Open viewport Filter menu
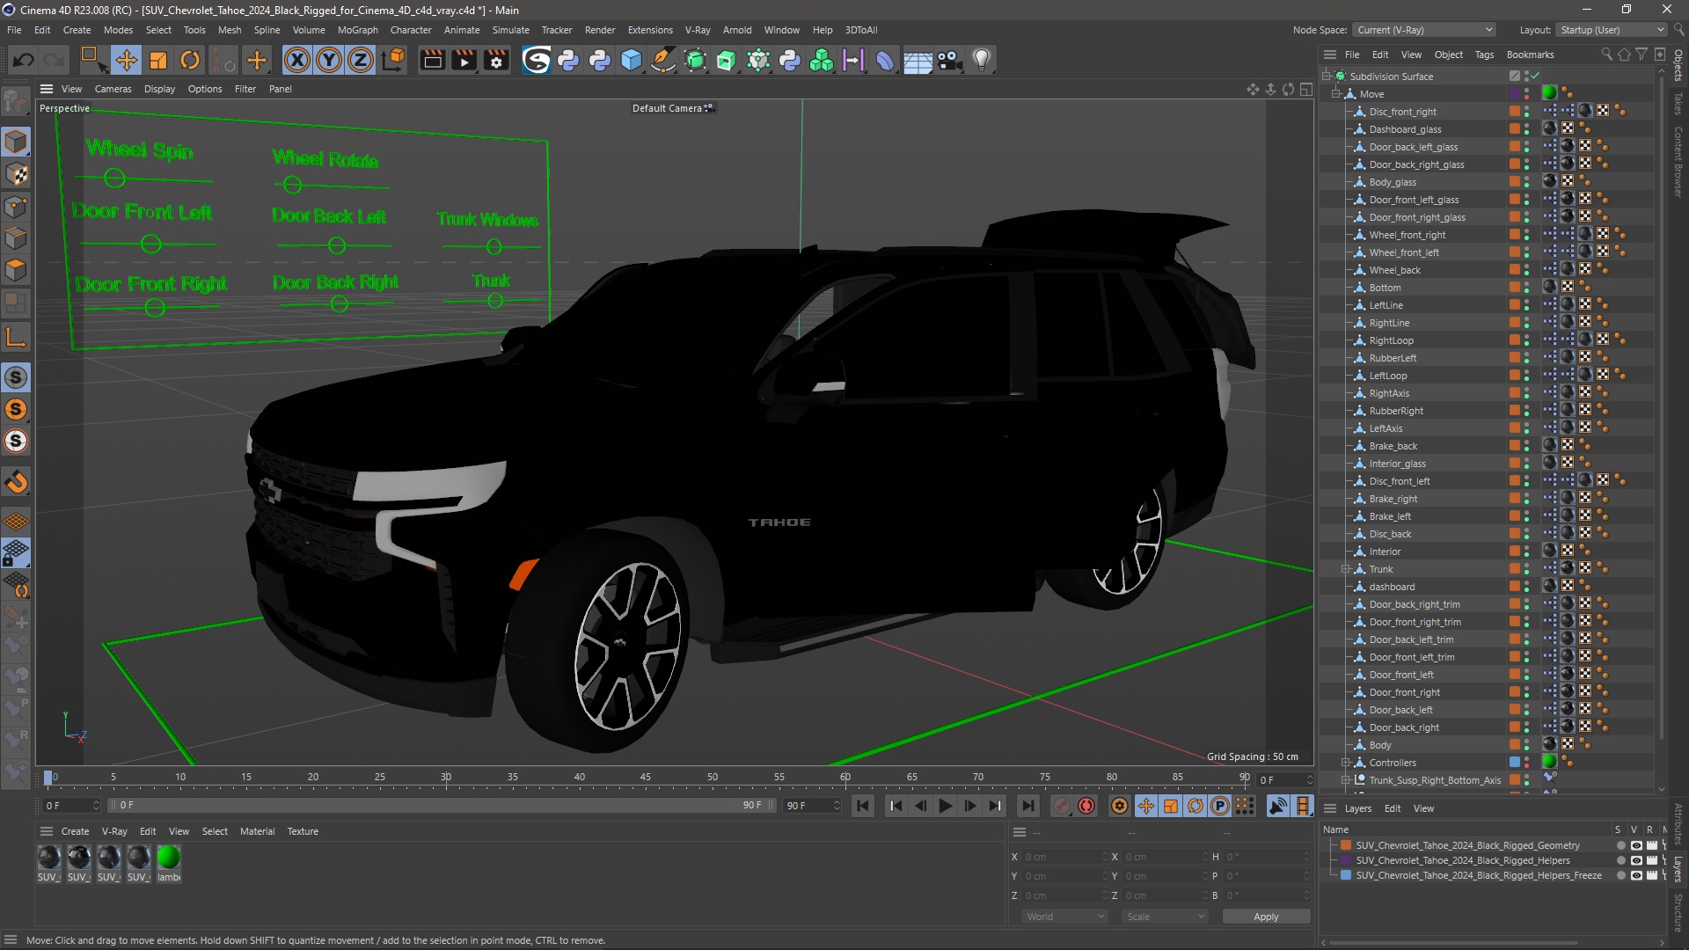1689x950 pixels. (245, 89)
